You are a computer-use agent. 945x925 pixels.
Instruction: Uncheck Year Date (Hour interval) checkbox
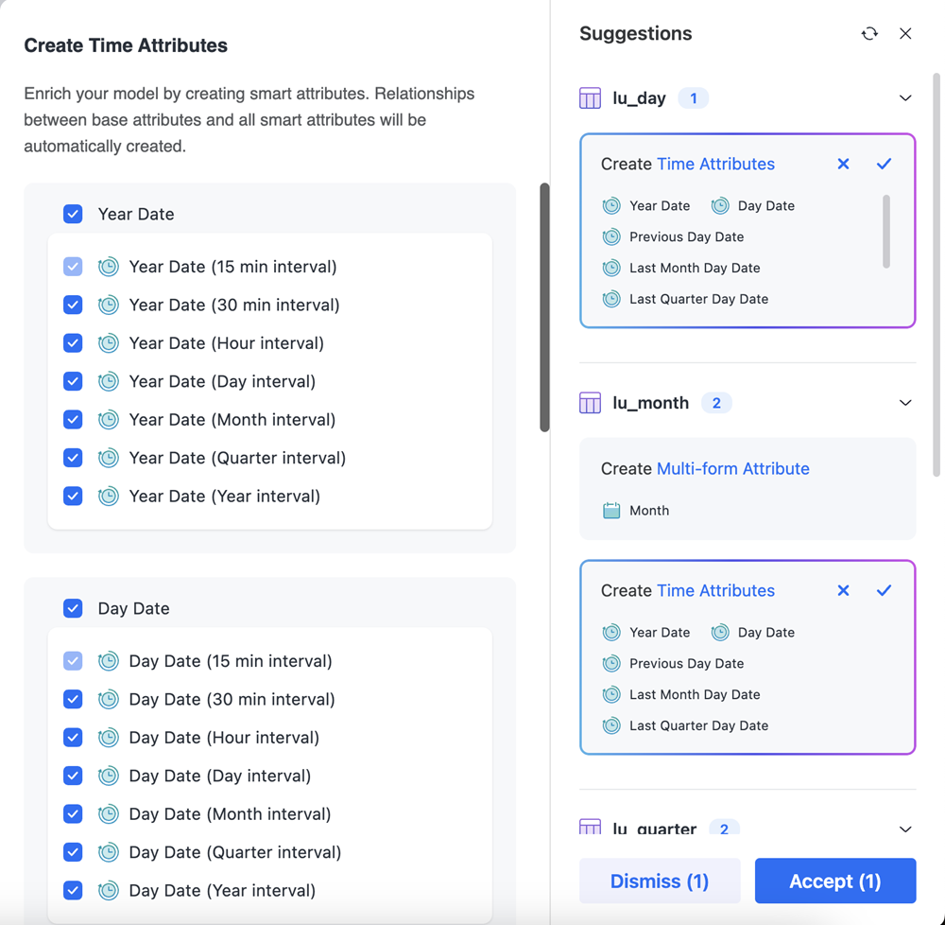(x=73, y=343)
